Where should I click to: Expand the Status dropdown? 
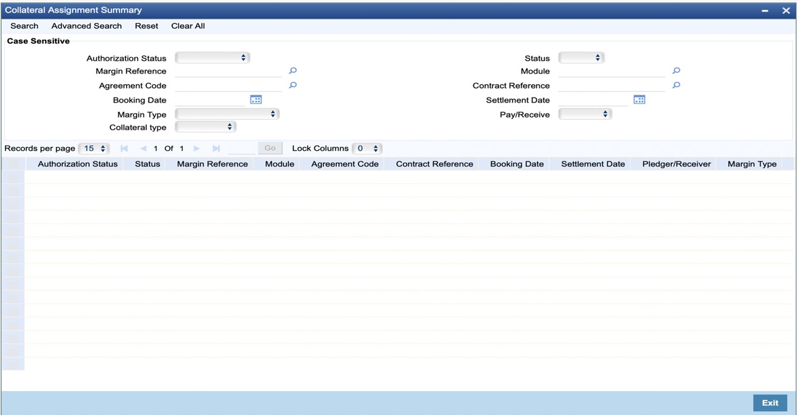581,58
